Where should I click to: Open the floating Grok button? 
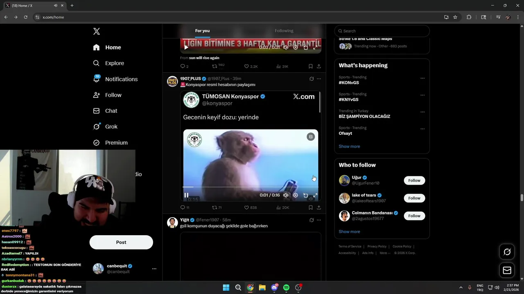[x=507, y=252]
